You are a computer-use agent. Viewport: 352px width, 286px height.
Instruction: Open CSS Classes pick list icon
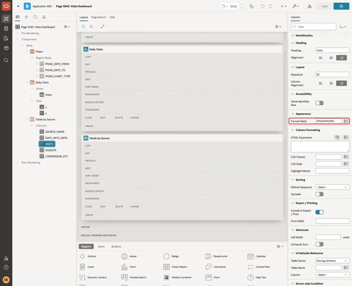point(346,157)
